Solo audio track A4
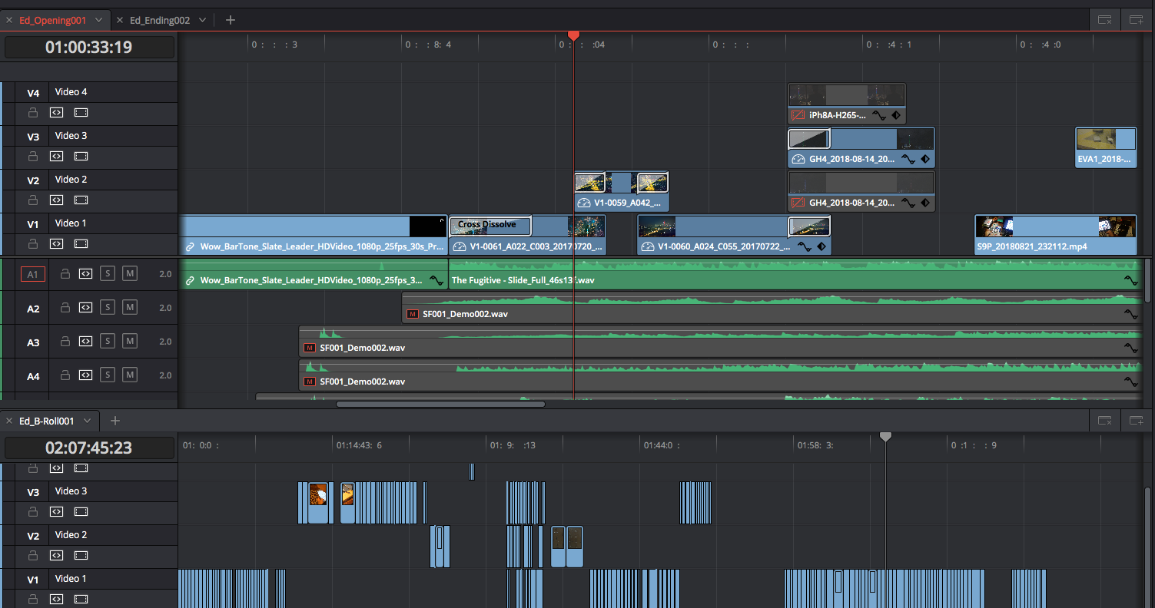Image resolution: width=1155 pixels, height=608 pixels. click(108, 375)
